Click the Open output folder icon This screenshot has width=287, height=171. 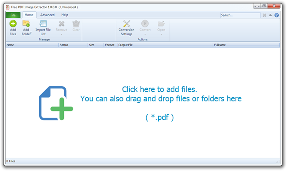[161, 23]
